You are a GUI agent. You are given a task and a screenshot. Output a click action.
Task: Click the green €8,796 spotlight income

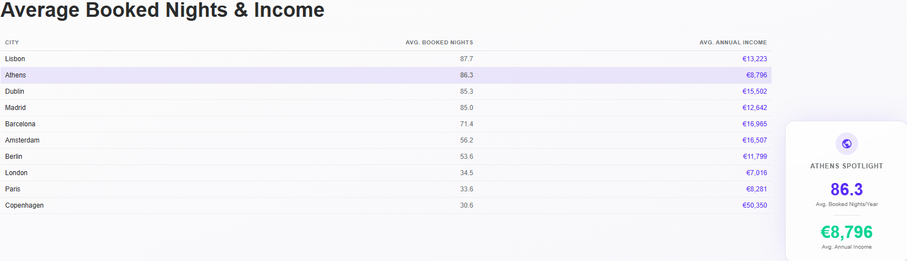pos(846,232)
